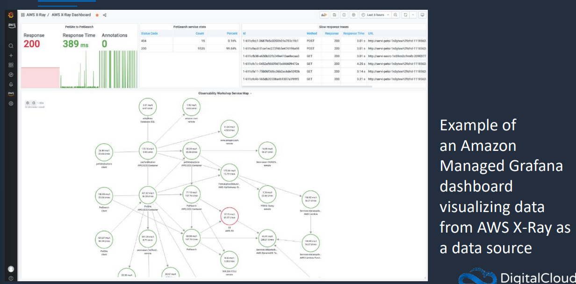Screen dimensions: 576x284
Task: Click the cycle view mode monitor icon
Action: tap(422, 15)
